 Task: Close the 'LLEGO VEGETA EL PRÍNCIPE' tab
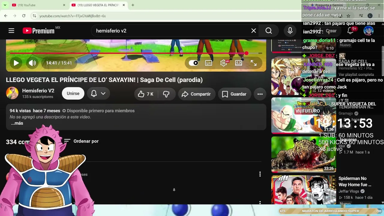[x=124, y=5]
